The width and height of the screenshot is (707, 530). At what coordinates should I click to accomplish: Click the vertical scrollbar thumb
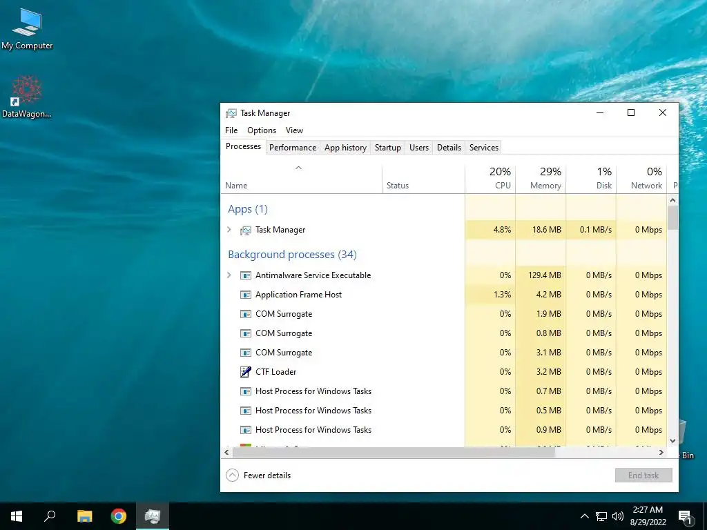(672, 218)
